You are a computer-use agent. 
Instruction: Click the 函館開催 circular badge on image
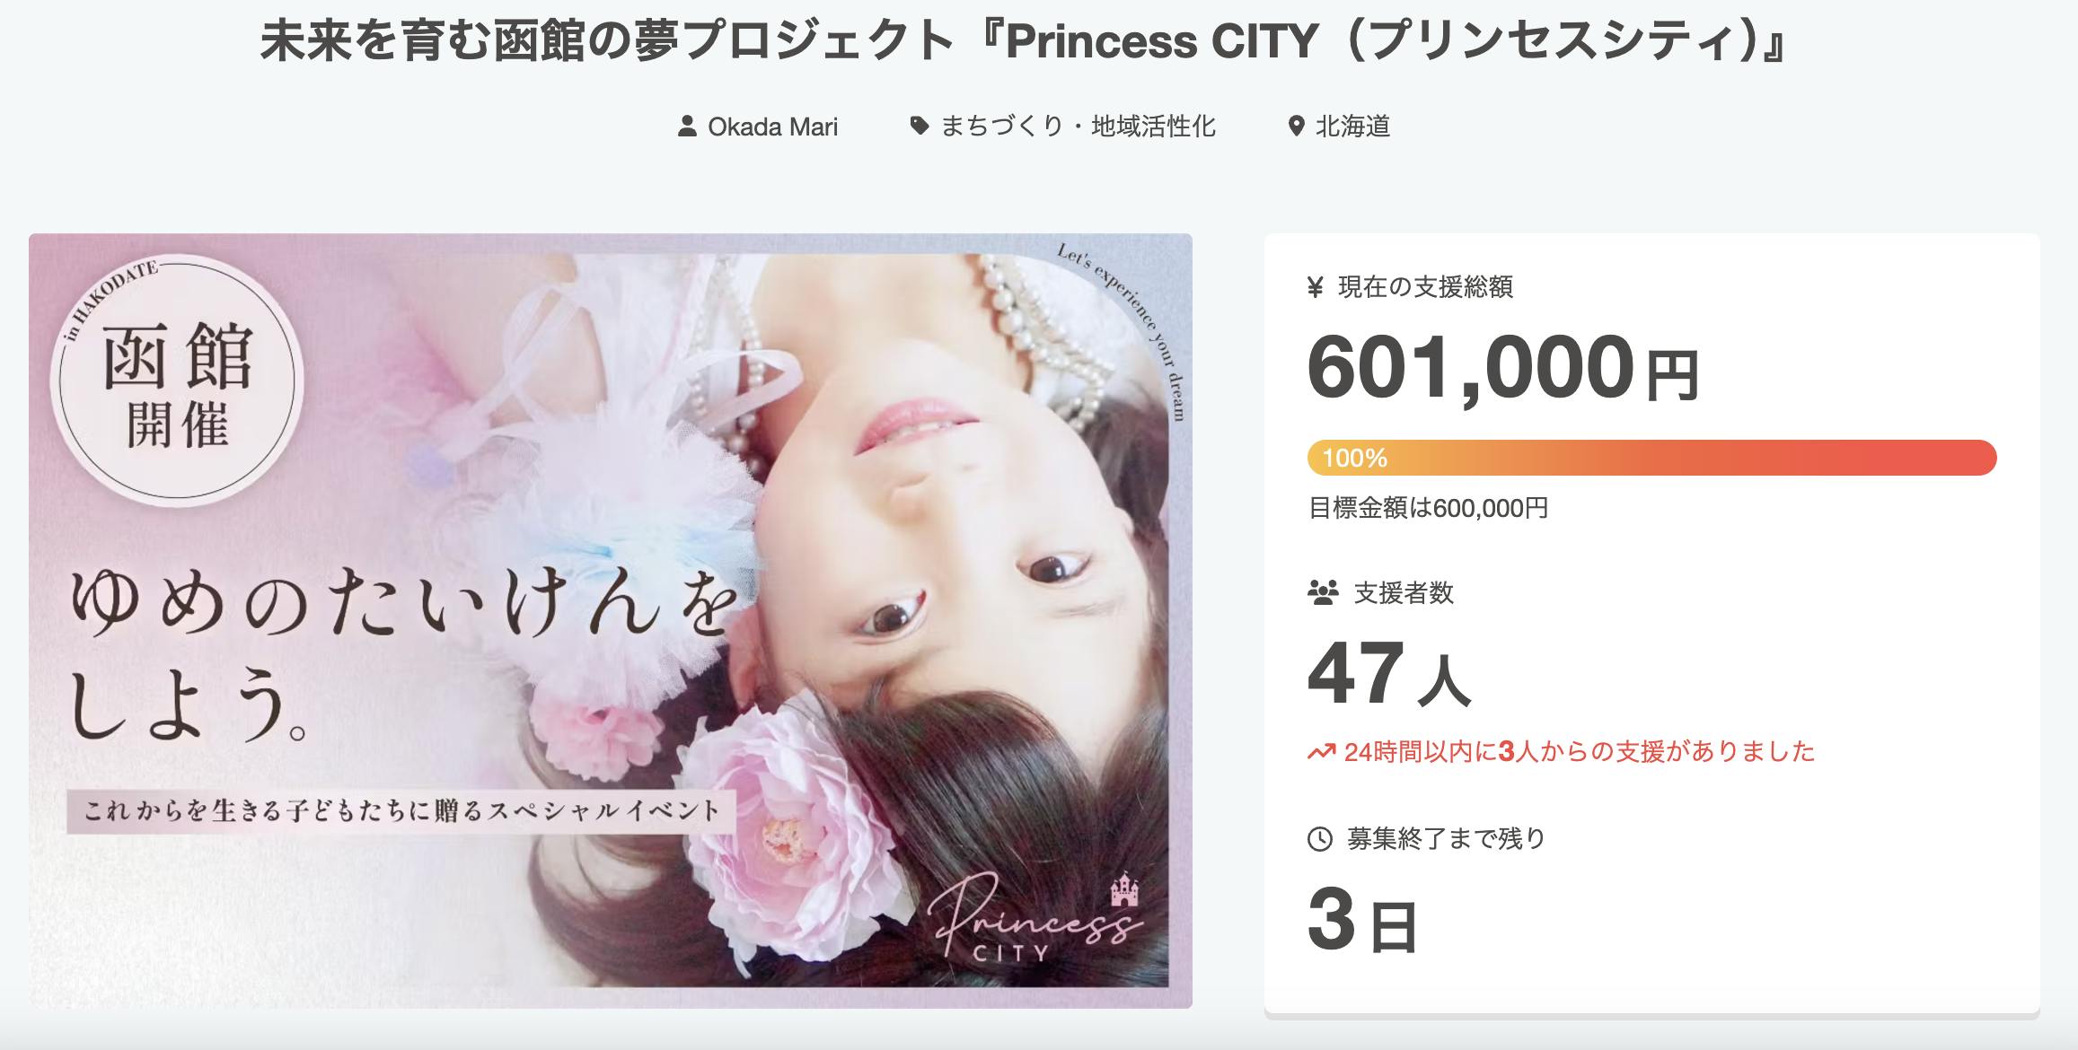pyautogui.click(x=177, y=381)
